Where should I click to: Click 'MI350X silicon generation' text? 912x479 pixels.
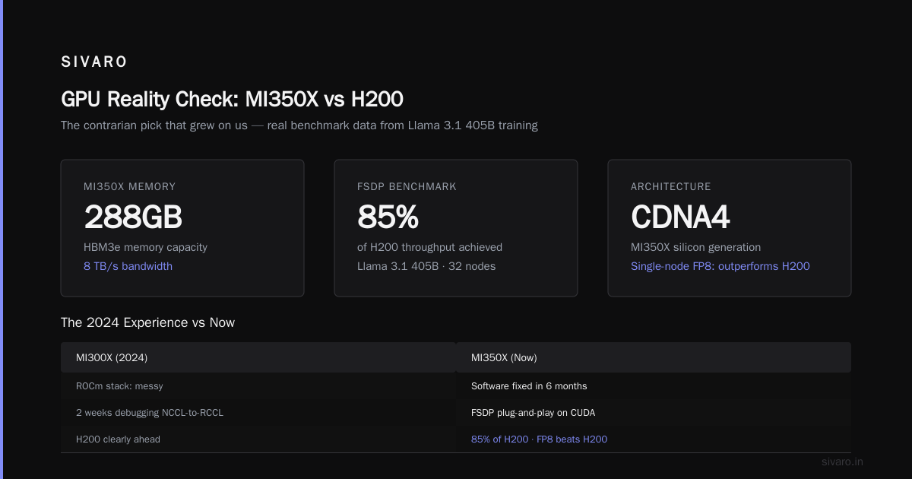coord(695,247)
